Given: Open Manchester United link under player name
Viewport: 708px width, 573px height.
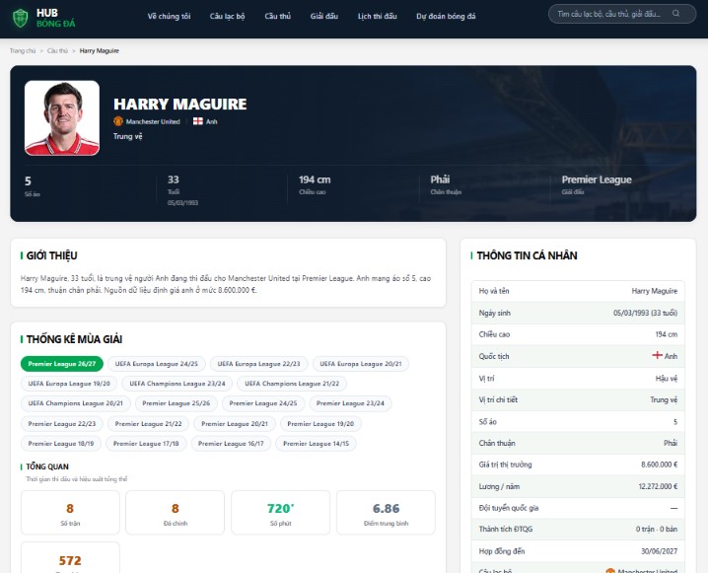Looking at the screenshot, I should click(153, 121).
